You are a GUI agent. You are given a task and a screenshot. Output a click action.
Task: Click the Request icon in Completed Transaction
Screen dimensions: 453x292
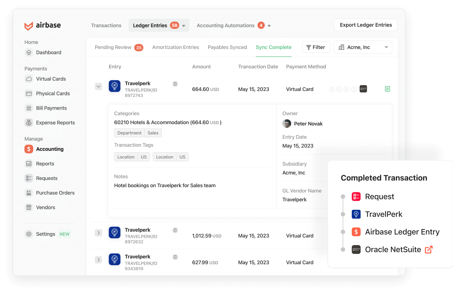356,197
